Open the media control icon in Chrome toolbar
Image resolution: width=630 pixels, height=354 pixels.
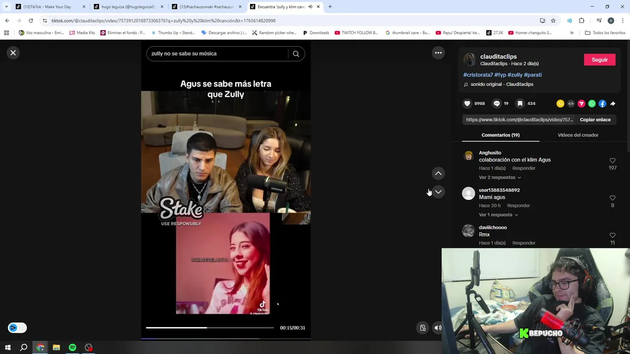tap(599, 21)
